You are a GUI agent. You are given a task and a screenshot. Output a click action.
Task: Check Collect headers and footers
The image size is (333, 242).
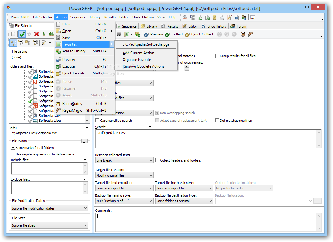pyautogui.click(x=157, y=160)
